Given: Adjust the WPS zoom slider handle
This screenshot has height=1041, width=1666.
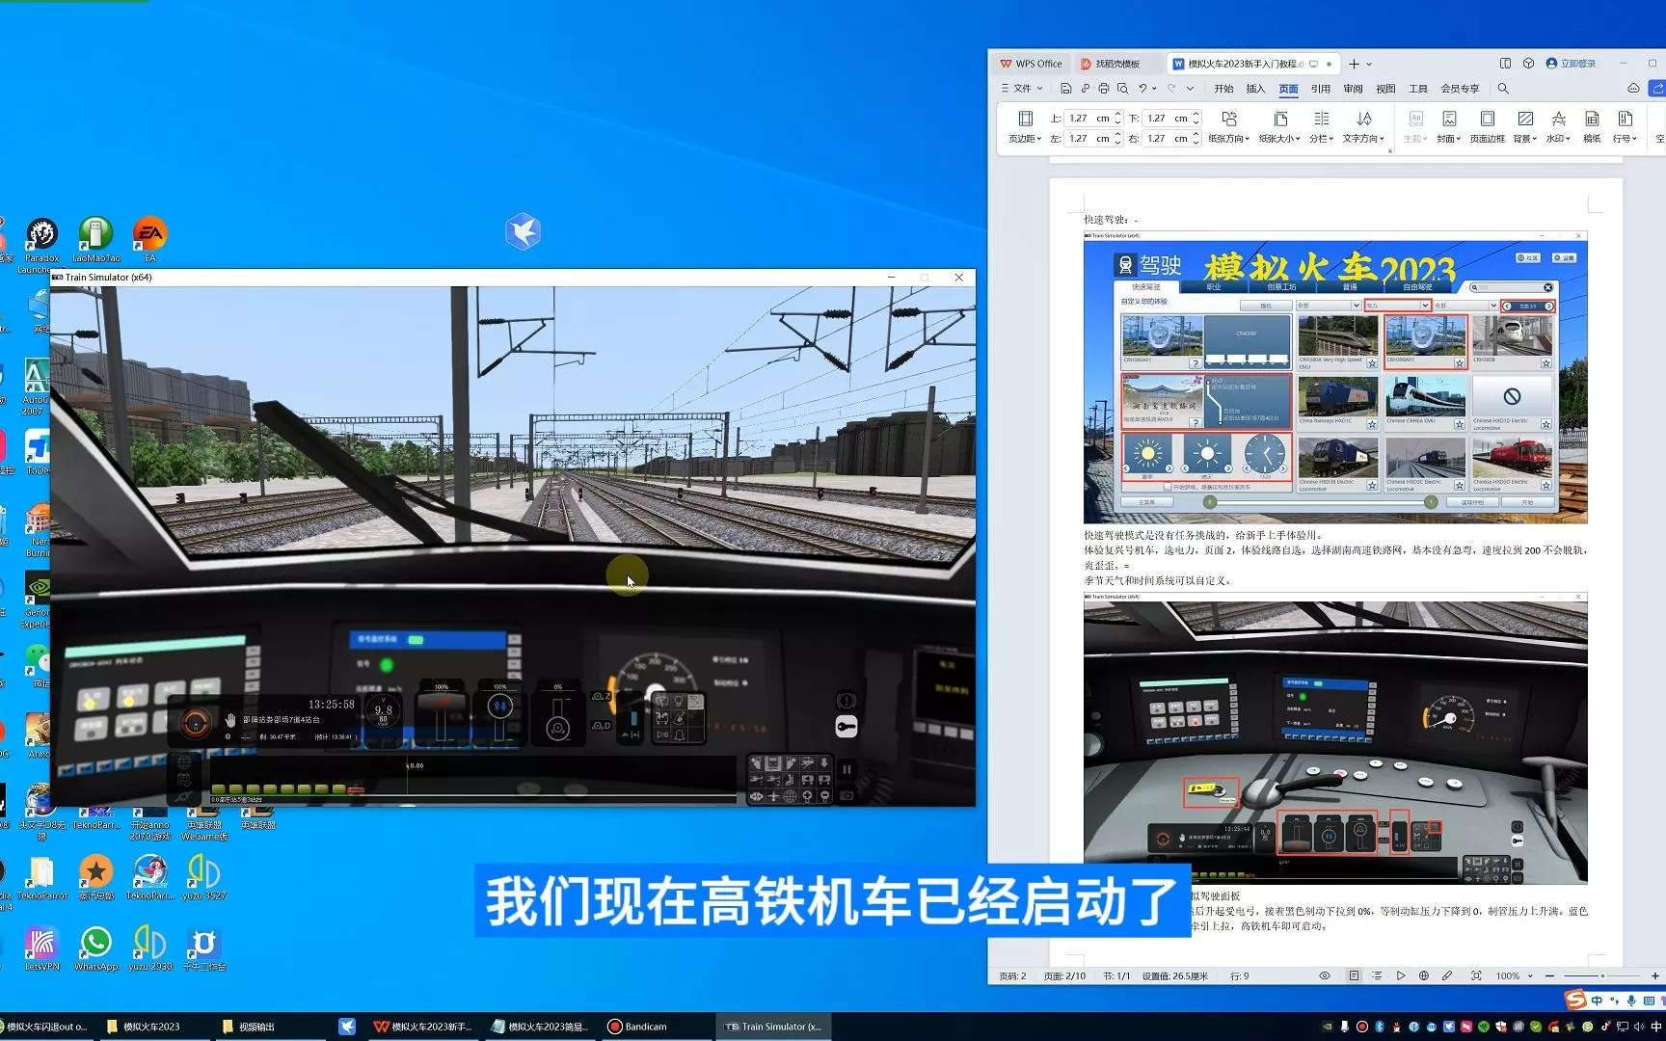Looking at the screenshot, I should (x=1602, y=975).
